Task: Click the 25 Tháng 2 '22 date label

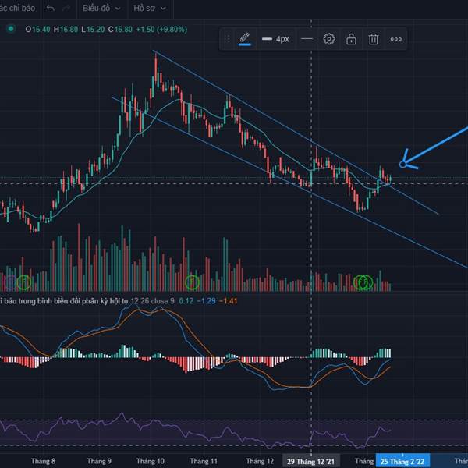Action: 402,462
